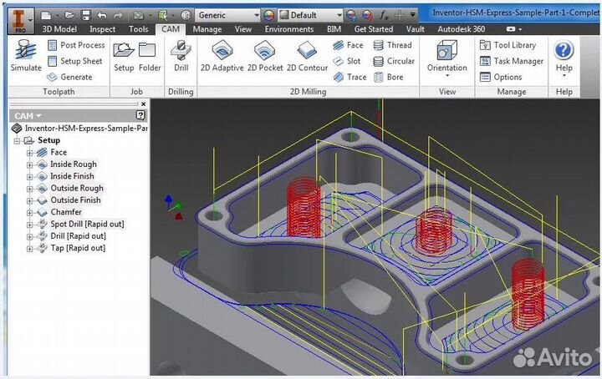Close the CAM browser panel
602x379 pixels.
click(x=143, y=104)
